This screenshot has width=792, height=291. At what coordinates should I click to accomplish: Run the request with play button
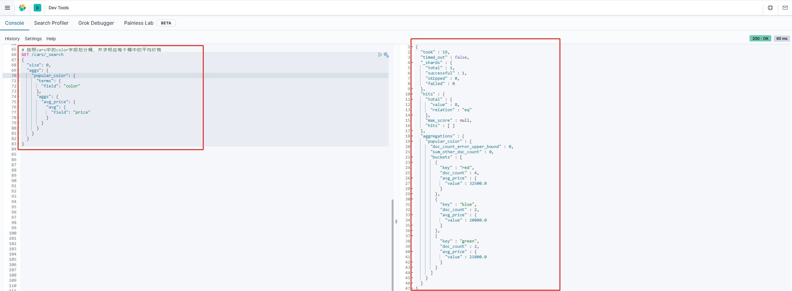pyautogui.click(x=380, y=55)
